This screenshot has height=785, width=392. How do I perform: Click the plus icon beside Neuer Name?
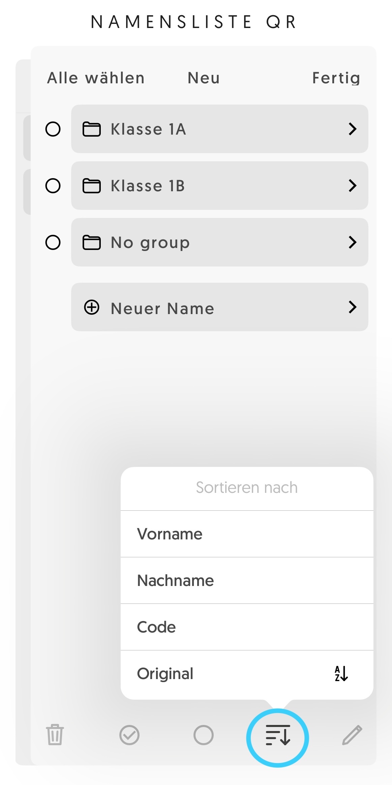92,307
